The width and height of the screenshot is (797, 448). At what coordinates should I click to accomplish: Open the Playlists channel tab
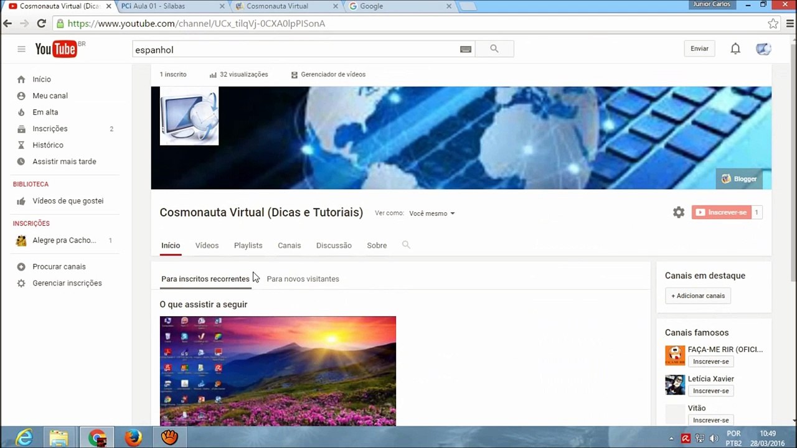[x=248, y=246]
